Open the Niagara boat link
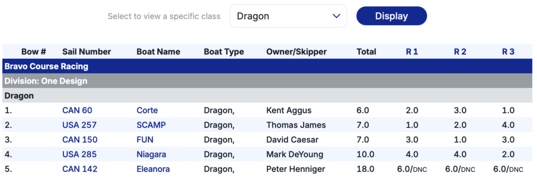Screen dimensions: 537x193 pyautogui.click(x=152, y=155)
